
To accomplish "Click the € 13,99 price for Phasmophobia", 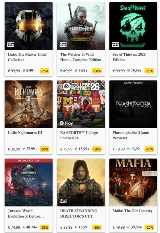I will pyautogui.click(x=133, y=149).
